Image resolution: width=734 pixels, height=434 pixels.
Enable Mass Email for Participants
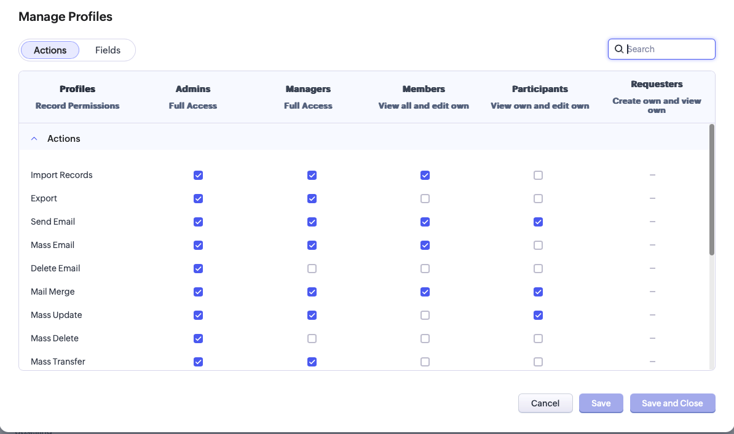[x=538, y=246]
